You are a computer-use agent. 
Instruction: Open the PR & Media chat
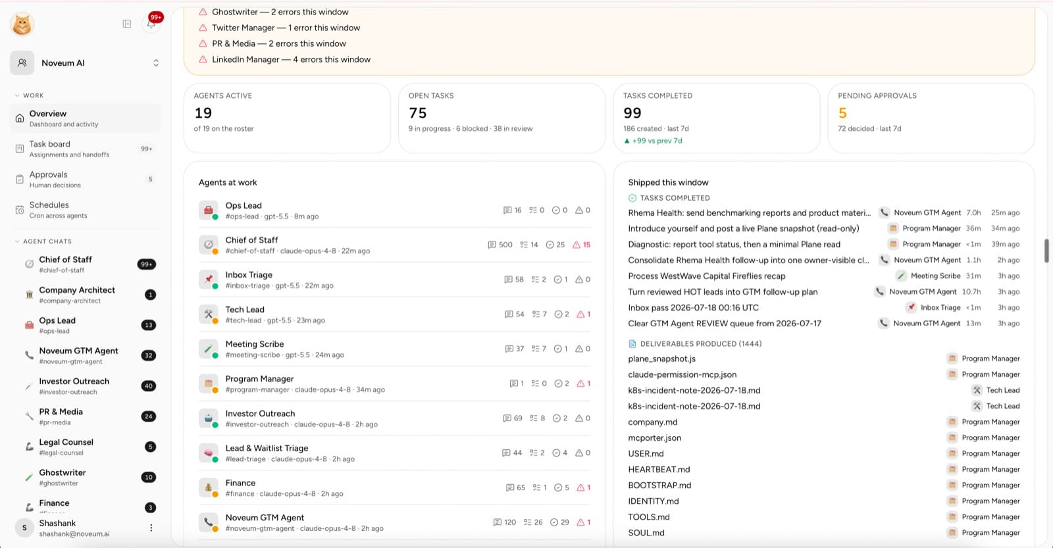(86, 416)
